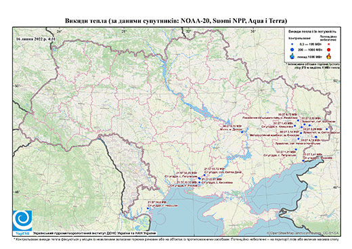Image resolution: width=352 pixels, height=249 pixels.
Task: Click the УкрГМІ spiral logo
Action: point(22,221)
